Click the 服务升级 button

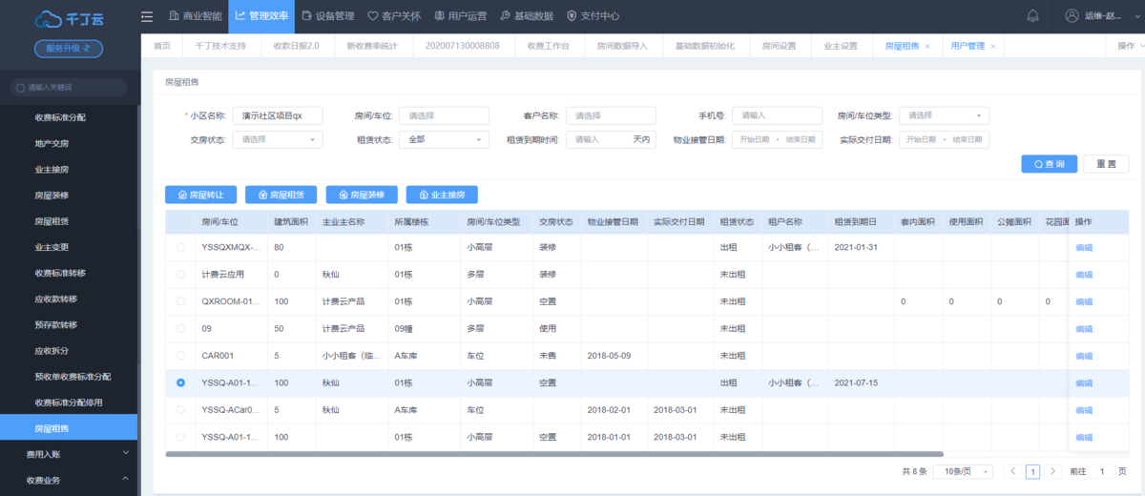[69, 49]
